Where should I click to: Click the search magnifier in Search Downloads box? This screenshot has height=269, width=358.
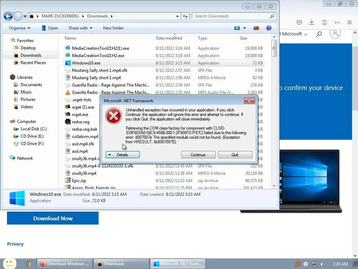pyautogui.click(x=272, y=16)
